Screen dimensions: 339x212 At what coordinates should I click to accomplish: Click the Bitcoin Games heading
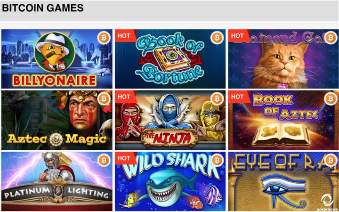pos(43,8)
